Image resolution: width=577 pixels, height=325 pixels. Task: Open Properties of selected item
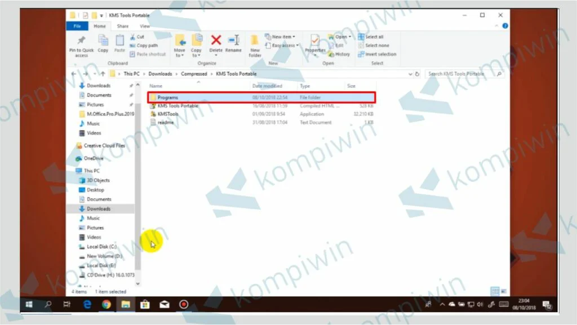point(315,45)
